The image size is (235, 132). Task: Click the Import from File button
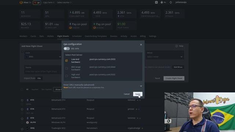[x=39, y=78]
